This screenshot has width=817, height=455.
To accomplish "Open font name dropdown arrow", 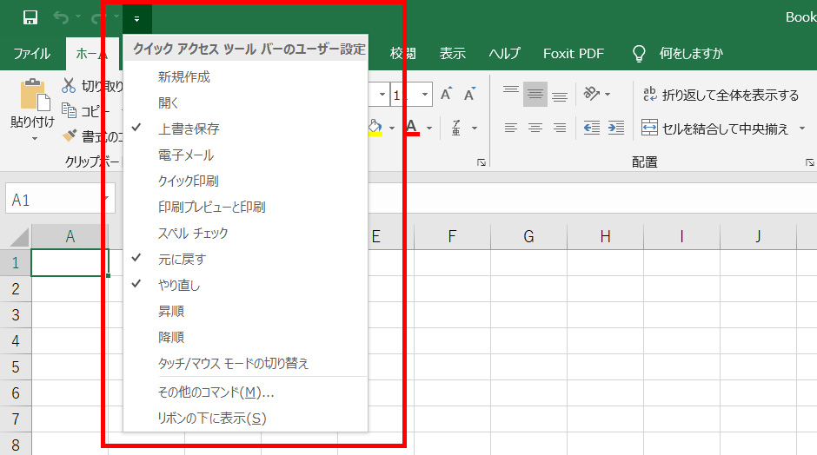I will click(x=382, y=95).
